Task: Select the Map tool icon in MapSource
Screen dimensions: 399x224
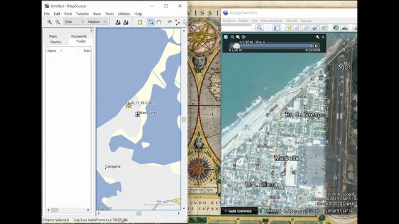Action: pos(140,22)
